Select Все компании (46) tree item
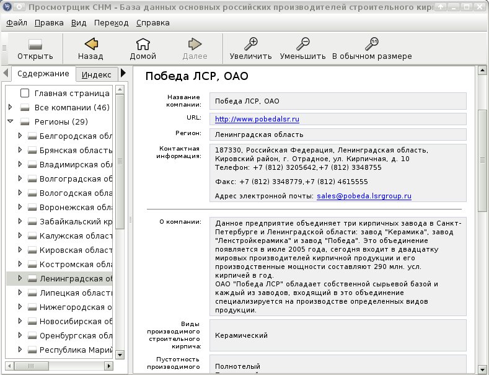Viewport: 489px width, 375px height. [x=72, y=108]
